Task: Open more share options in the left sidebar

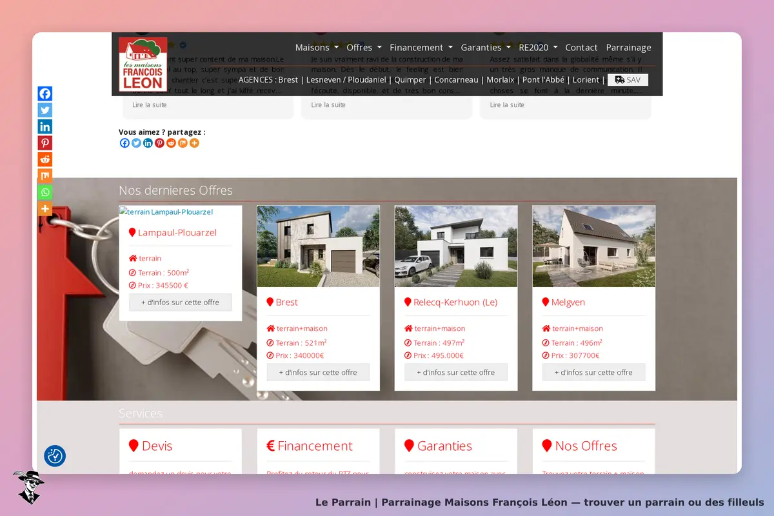Action: [45, 209]
